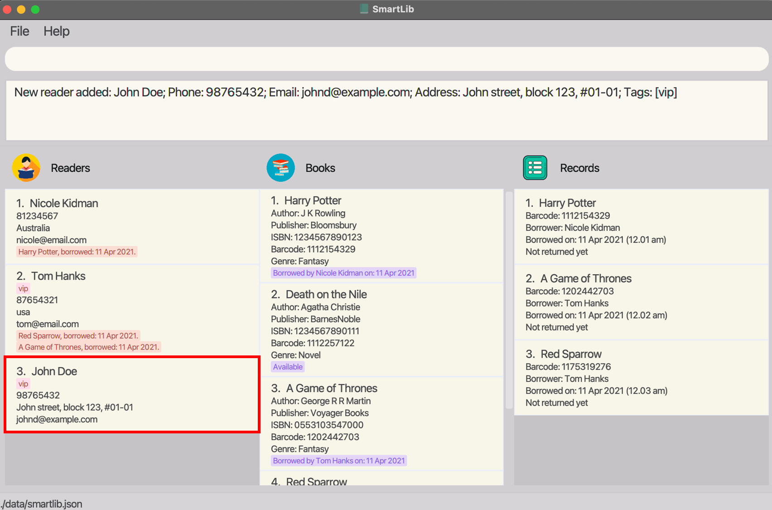The width and height of the screenshot is (772, 510).
Task: Select the Harry Potter record
Action: tap(642, 227)
